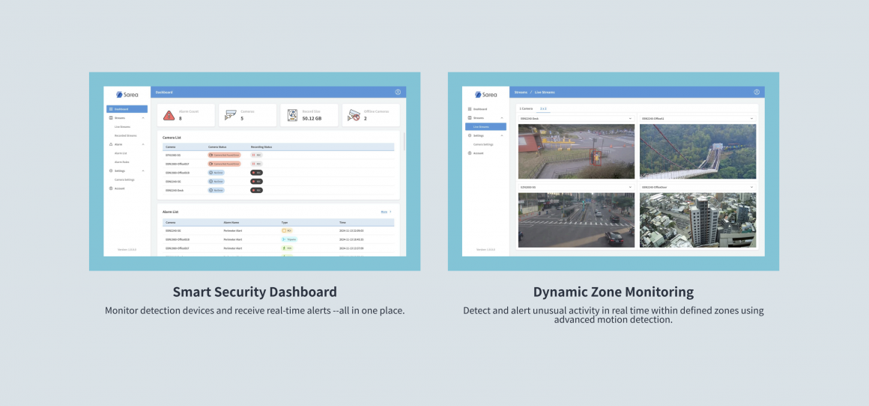Collapse Alarm section in Dashboard sidebar
Screen dimensions: 869x406
pyautogui.click(x=143, y=144)
